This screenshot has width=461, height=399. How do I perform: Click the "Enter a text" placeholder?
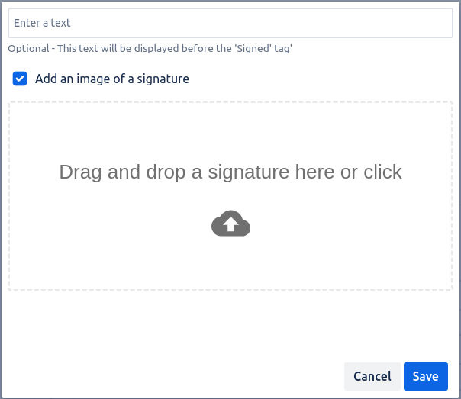[x=42, y=23]
